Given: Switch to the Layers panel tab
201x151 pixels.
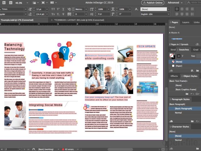Looking at the screenshot, I should (186, 22).
